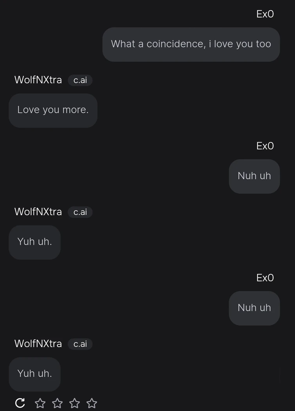The height and width of the screenshot is (411, 295).
Task: Open the middle WolfNXtra name label
Action: click(x=38, y=212)
